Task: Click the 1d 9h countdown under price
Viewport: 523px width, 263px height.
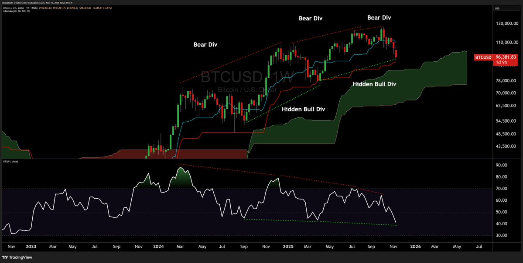Action: tap(501, 63)
